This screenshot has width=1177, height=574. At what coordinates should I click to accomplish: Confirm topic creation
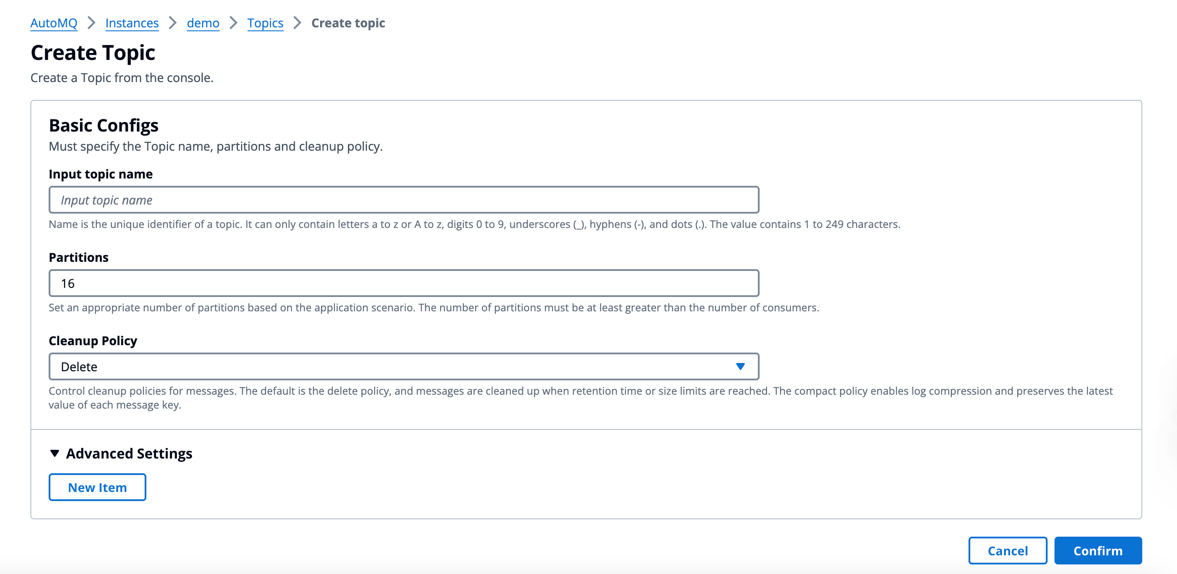coord(1098,551)
